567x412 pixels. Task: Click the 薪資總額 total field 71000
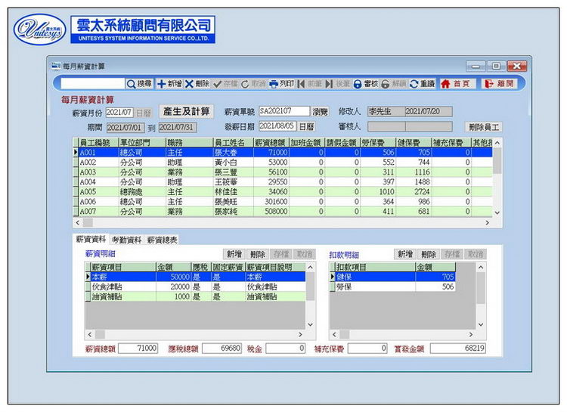click(x=138, y=348)
